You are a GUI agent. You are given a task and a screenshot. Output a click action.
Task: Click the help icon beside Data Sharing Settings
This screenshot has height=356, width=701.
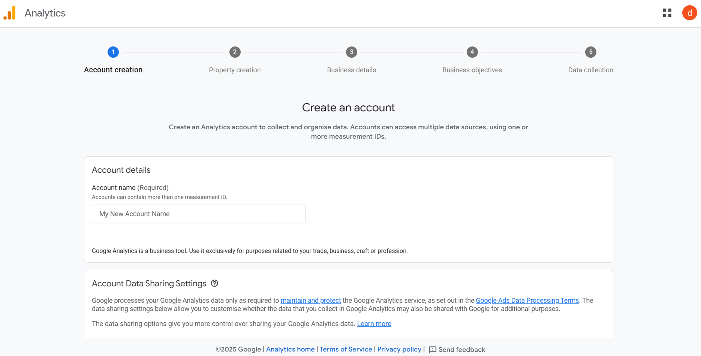(x=214, y=283)
